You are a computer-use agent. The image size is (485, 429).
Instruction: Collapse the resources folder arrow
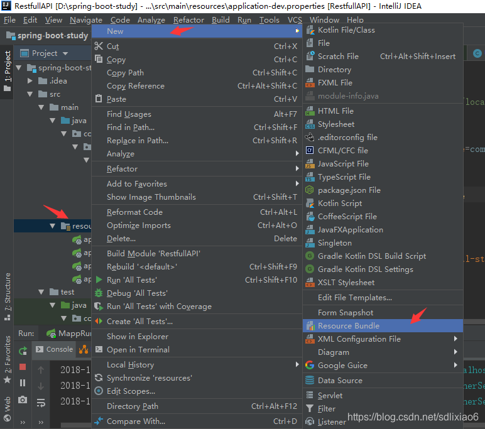pyautogui.click(x=53, y=226)
